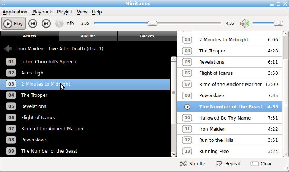Click the seek slider handle
Screen dimensions: 289x172
click(152, 23)
